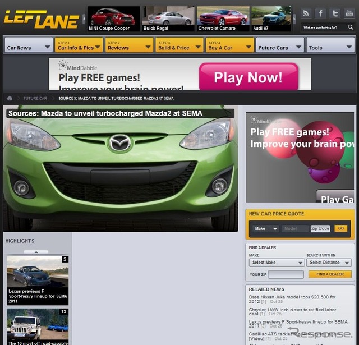The height and width of the screenshot is (345, 359).
Task: Open Build & Price menu
Action: (x=179, y=45)
